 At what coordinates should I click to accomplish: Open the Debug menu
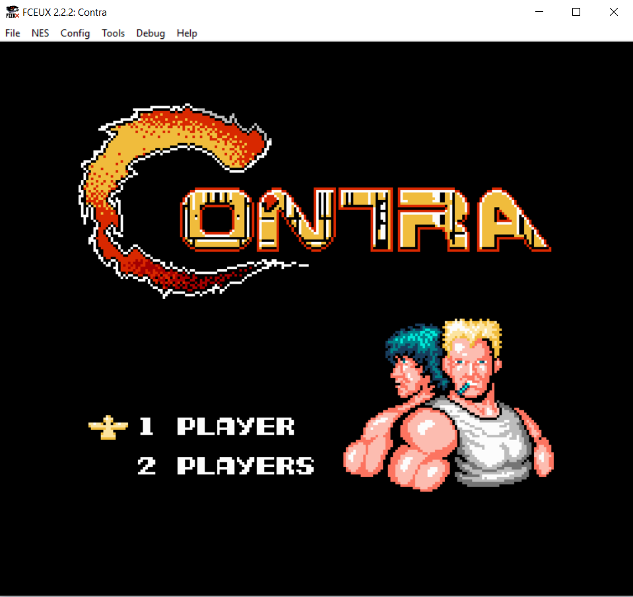[150, 33]
